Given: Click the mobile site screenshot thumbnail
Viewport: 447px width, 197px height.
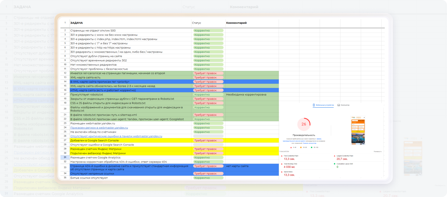Looking at the screenshot, I should 358,130.
